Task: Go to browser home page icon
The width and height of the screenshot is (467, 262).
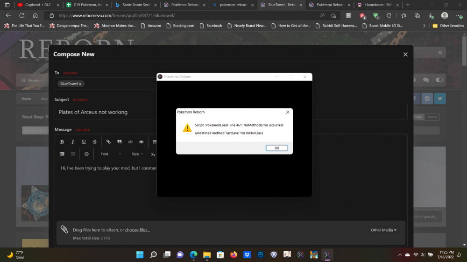Action: 35,15
